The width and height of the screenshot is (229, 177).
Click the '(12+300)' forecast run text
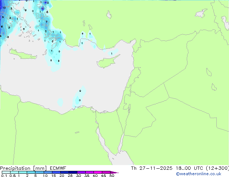pyautogui.click(x=217, y=168)
